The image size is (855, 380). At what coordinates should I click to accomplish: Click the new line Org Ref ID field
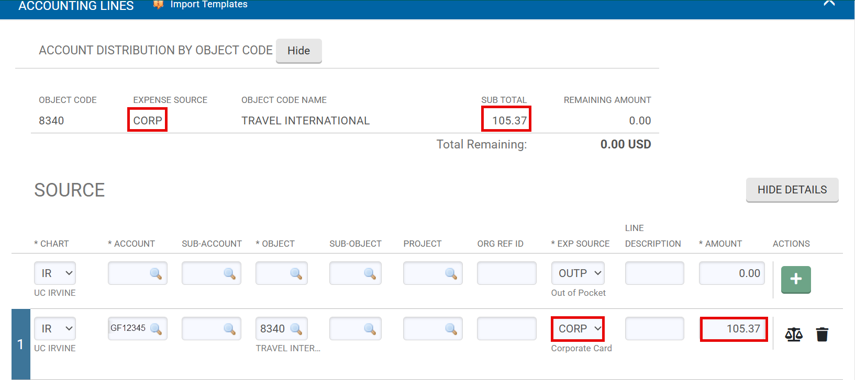coord(506,273)
